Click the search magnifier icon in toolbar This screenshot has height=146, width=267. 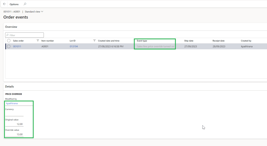tap(25, 4)
